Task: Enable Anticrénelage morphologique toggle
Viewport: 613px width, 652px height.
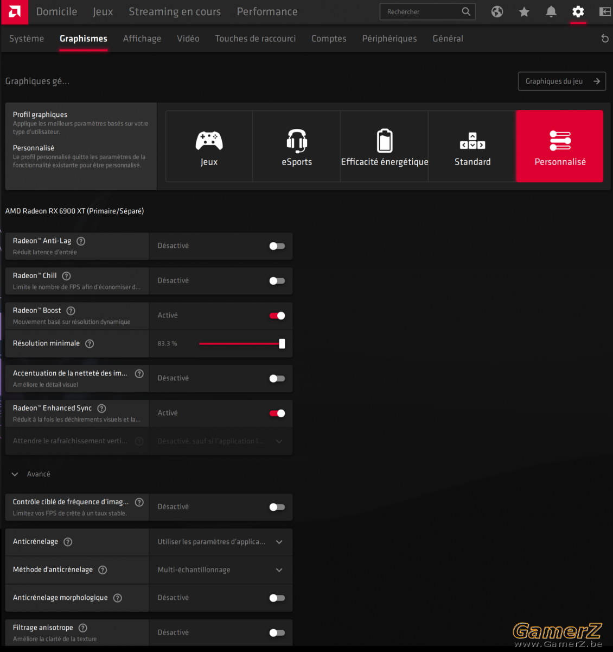Action: [x=277, y=598]
